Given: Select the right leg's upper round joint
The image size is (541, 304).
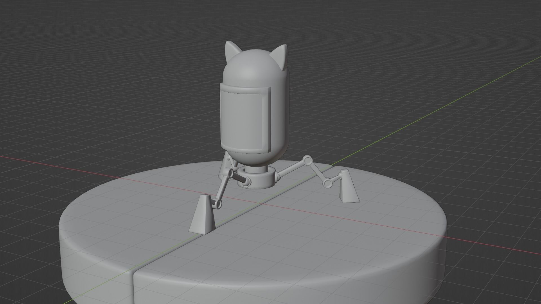Looking at the screenshot, I should [307, 161].
